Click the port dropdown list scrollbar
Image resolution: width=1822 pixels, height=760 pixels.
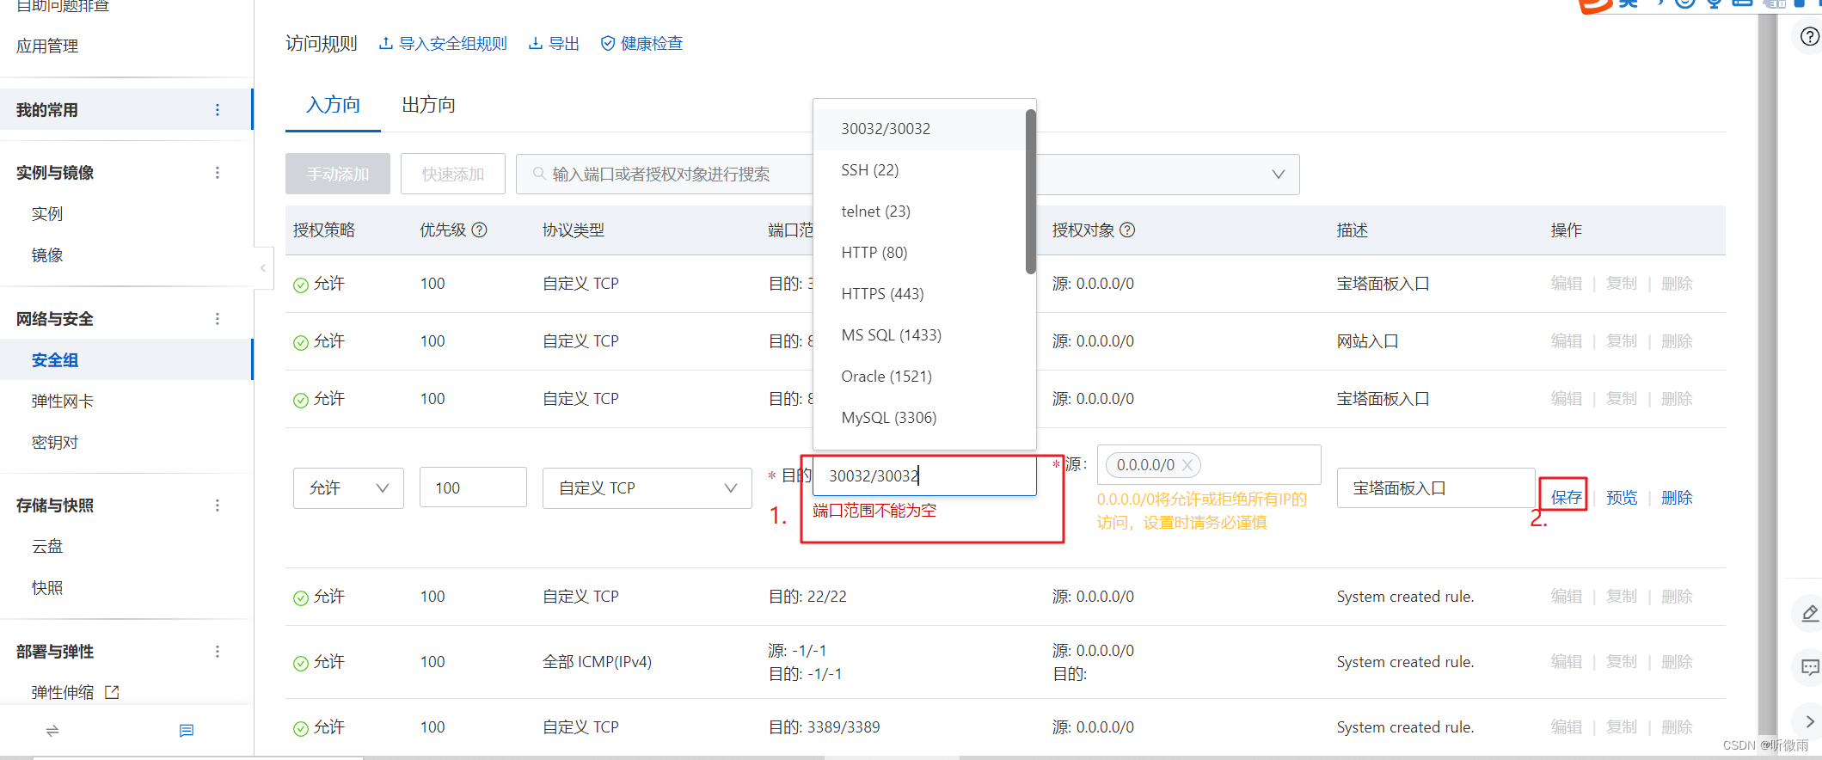1030,191
